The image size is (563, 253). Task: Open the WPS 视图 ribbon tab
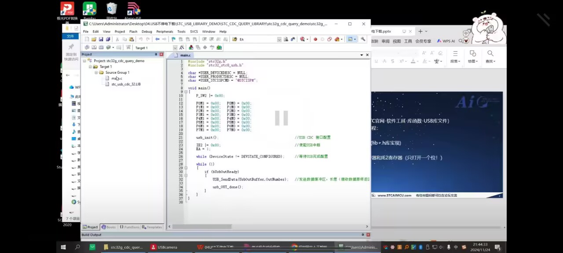(x=397, y=41)
